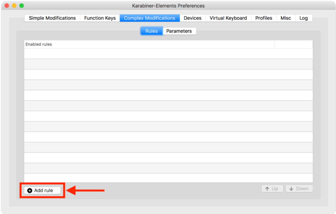Click the Karabiner-Elements Preferences window title
The height and width of the screenshot is (214, 336).
pos(168,6)
